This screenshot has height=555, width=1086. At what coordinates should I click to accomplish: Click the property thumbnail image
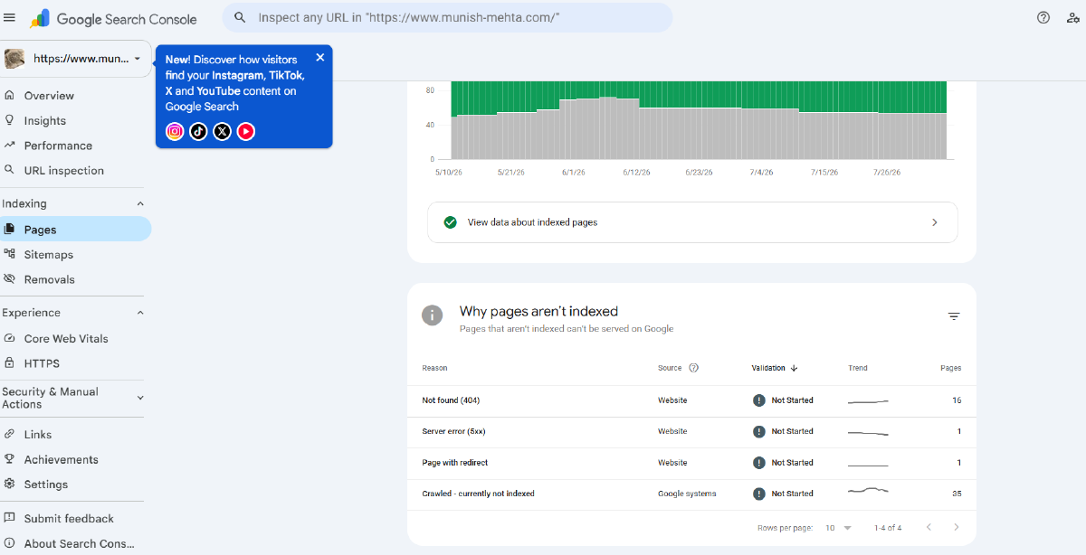[x=14, y=59]
